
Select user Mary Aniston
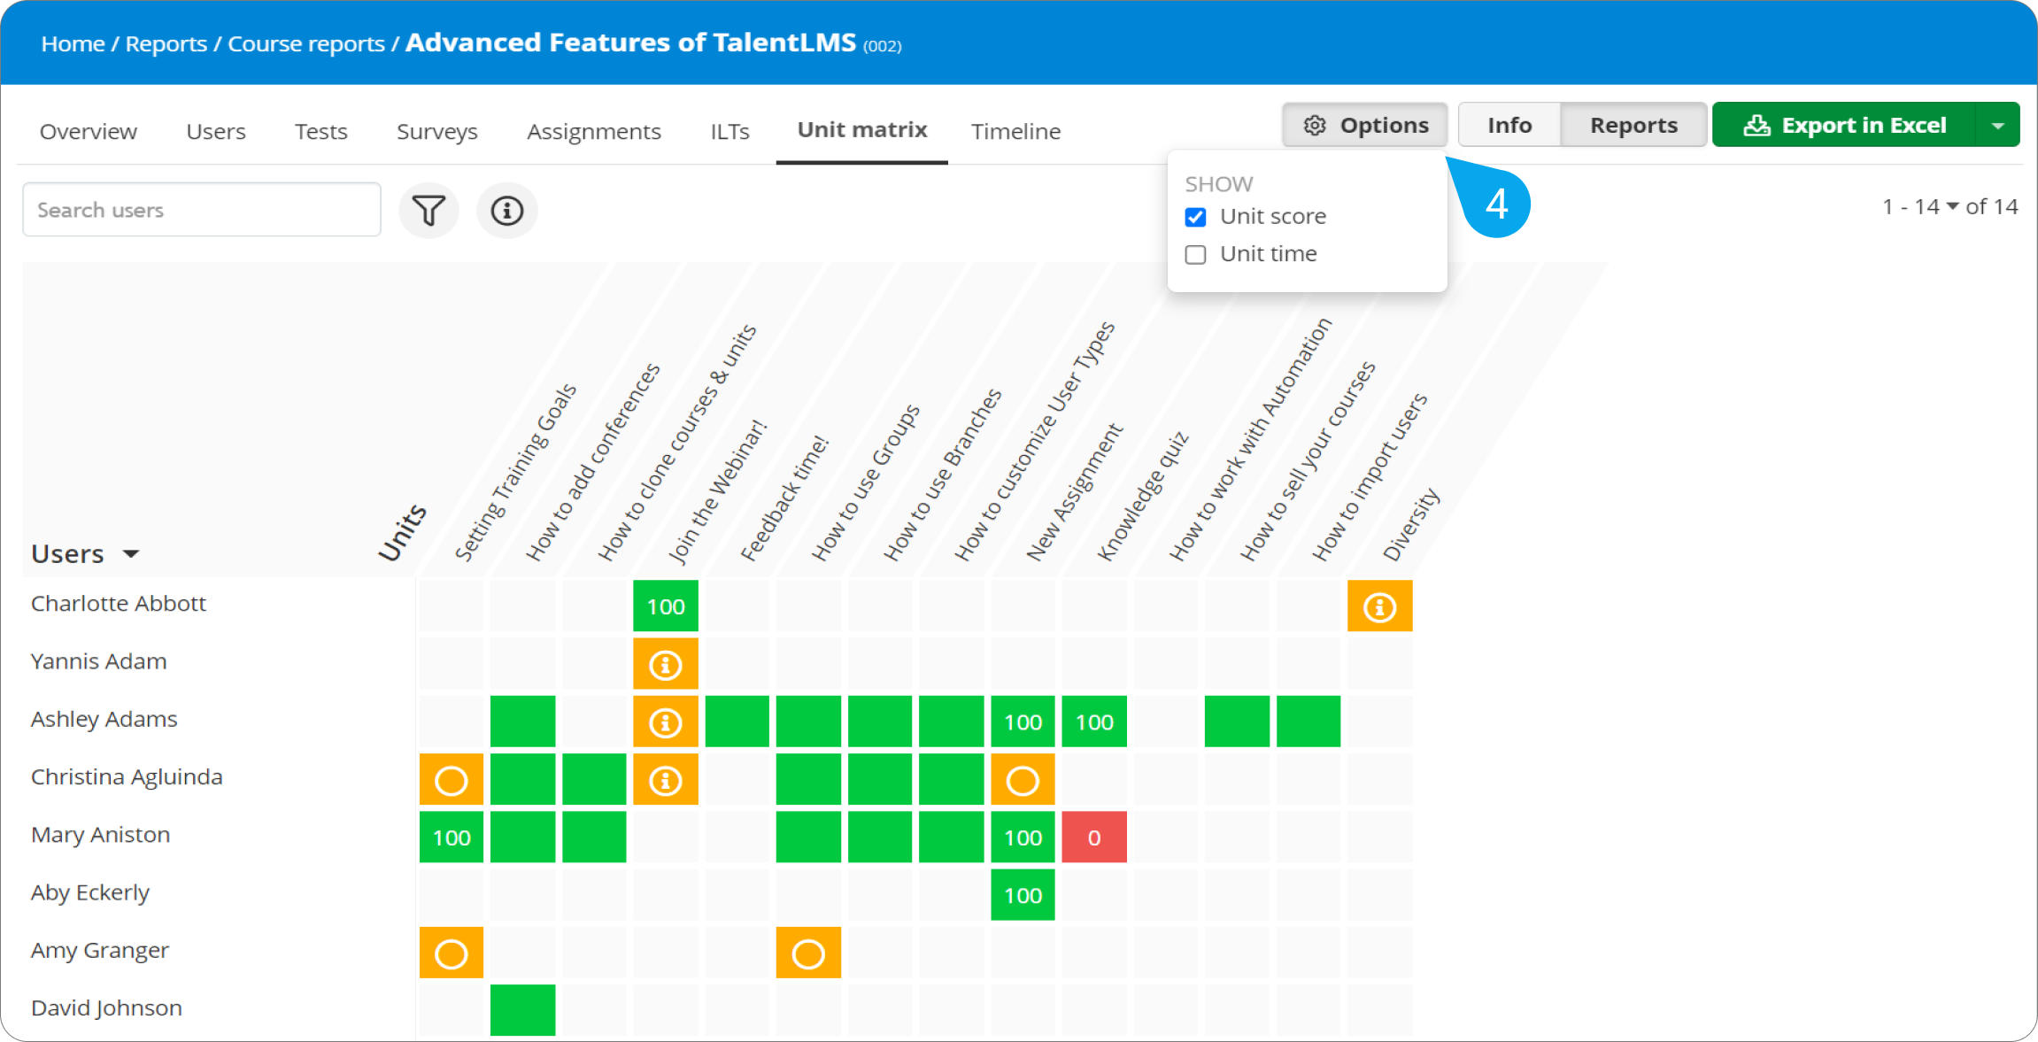point(100,834)
